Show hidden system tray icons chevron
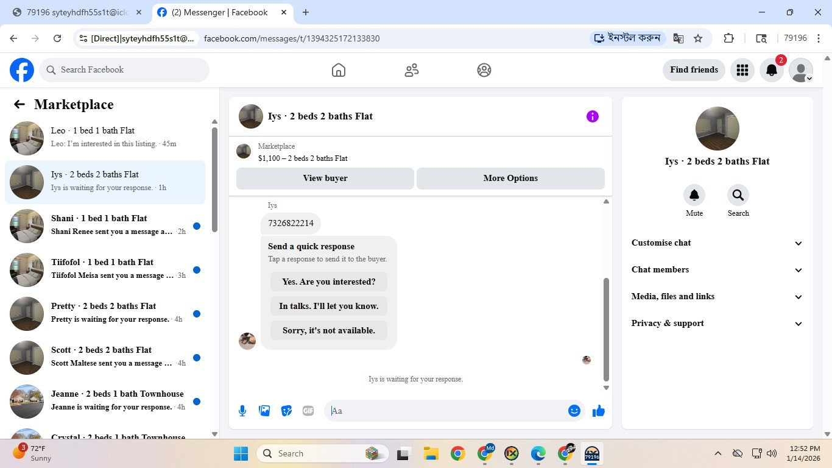The width and height of the screenshot is (832, 468). [x=718, y=453]
